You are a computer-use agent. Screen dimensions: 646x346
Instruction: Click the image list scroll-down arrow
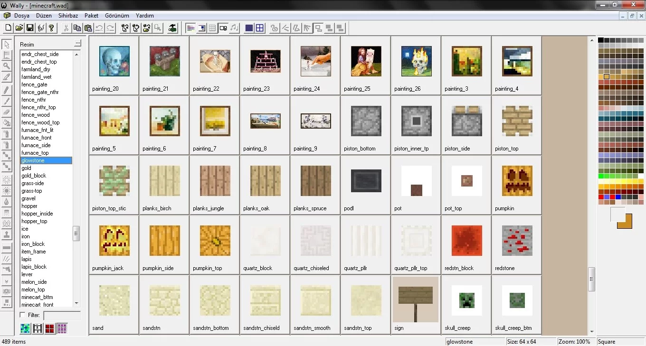click(x=76, y=303)
